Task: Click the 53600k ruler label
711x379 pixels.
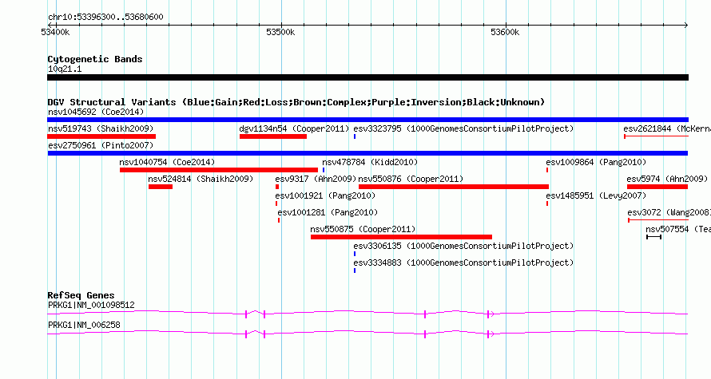Action: 505,32
